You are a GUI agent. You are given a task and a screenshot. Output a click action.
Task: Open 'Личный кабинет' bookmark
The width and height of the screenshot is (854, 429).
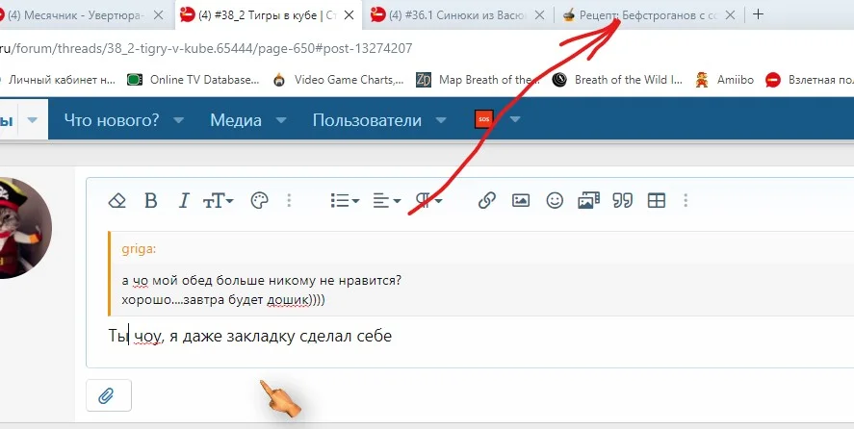tap(58, 80)
